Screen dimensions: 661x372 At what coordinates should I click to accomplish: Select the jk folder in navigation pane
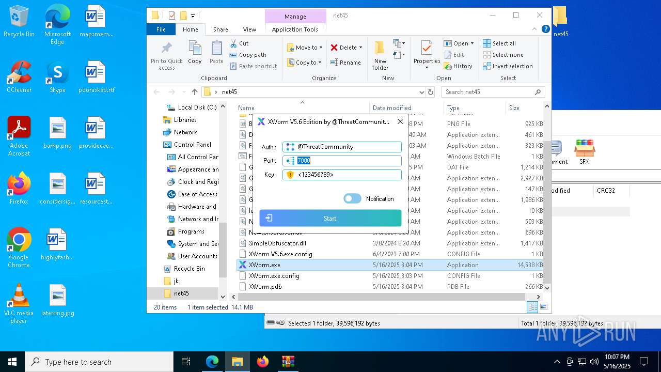click(171, 281)
